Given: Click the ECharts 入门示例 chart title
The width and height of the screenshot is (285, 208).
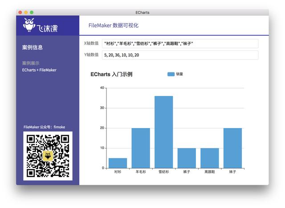Looking at the screenshot, I should [111, 74].
